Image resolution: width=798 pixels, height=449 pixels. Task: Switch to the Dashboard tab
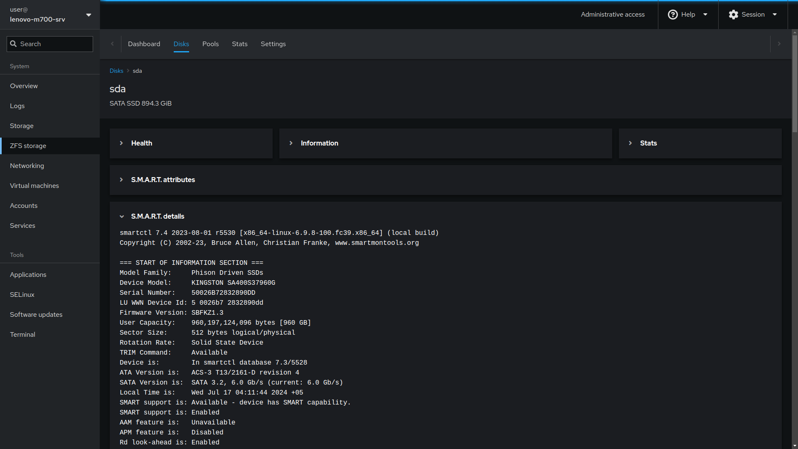[144, 44]
